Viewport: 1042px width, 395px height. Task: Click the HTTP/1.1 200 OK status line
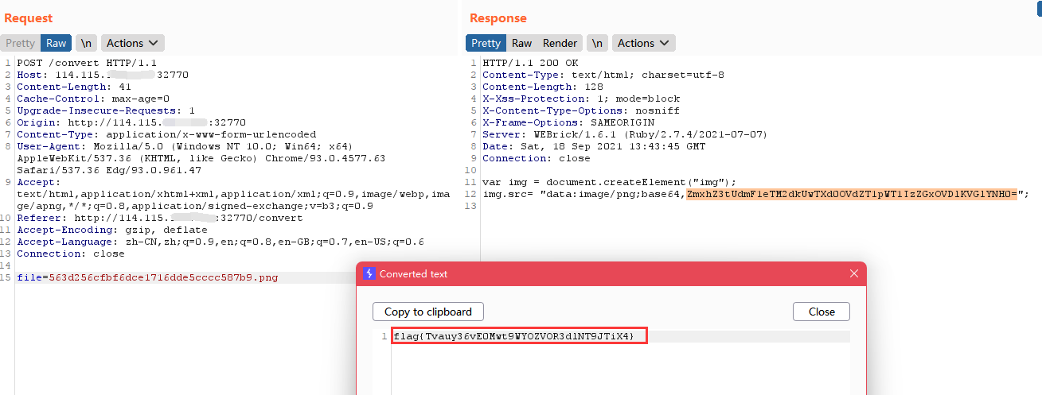530,63
